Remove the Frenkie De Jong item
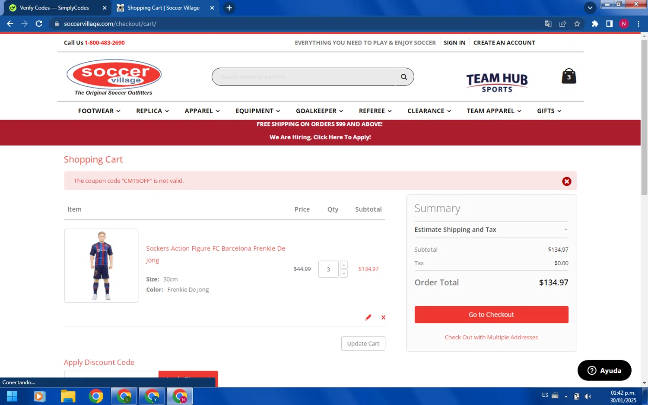Image resolution: width=648 pixels, height=405 pixels. [383, 317]
